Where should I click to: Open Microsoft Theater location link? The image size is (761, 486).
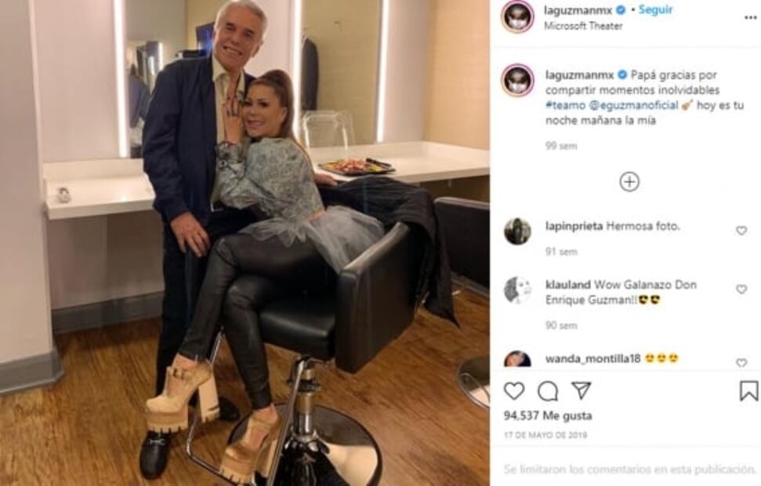point(583,26)
